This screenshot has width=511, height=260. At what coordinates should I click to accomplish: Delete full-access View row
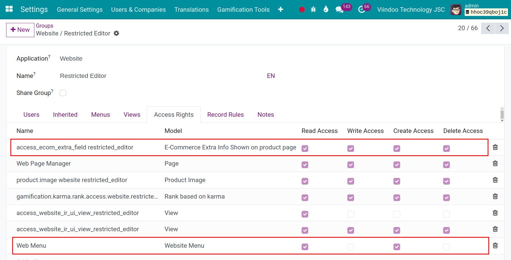495,229
